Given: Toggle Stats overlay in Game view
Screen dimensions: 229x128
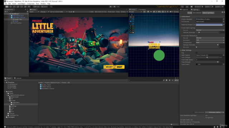Looking at the screenshot, I should click(118, 12).
